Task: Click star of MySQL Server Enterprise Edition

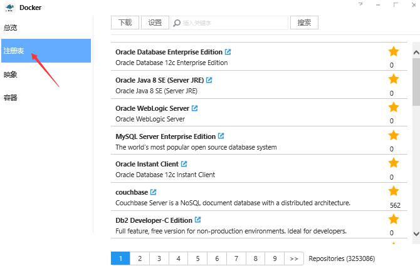Action: (x=394, y=135)
